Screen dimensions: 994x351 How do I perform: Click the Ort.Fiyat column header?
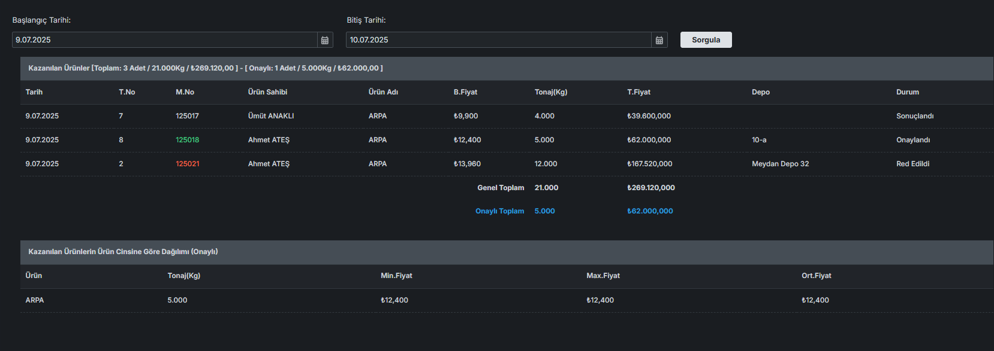tap(816, 276)
